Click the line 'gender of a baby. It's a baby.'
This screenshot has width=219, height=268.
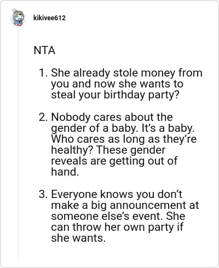[x=123, y=128]
